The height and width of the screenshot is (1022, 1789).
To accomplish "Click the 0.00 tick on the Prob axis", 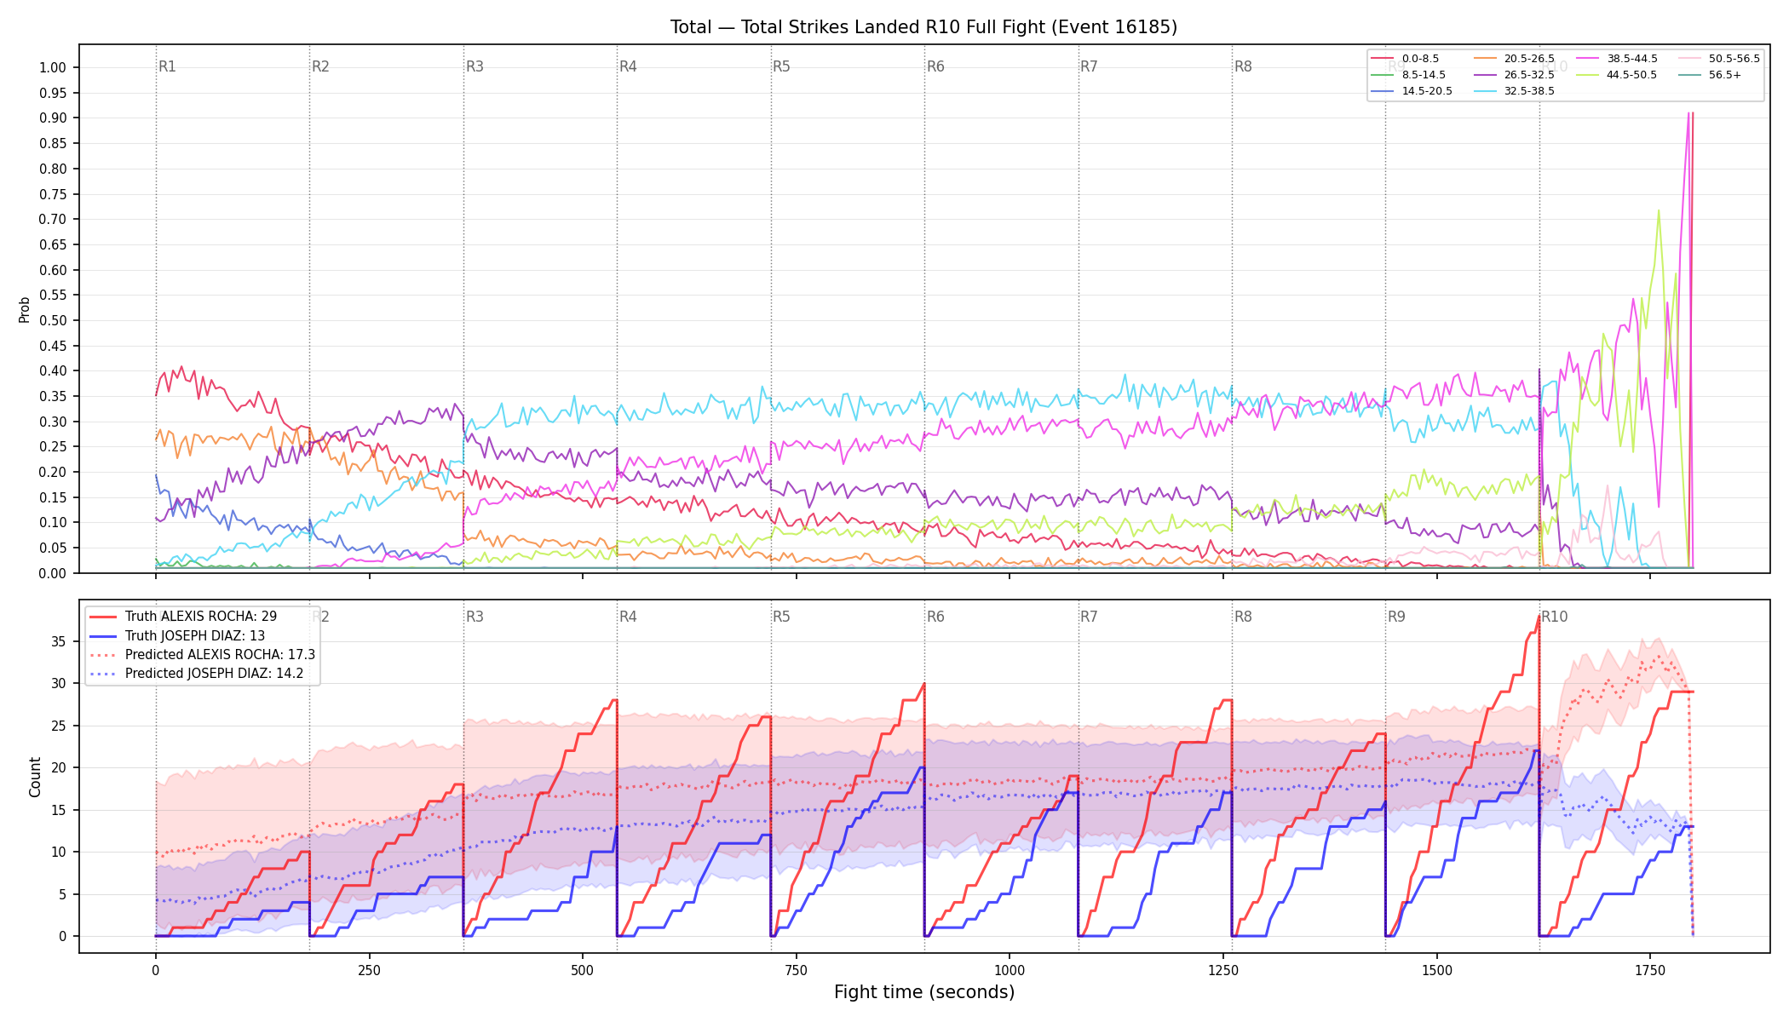I will pos(53,573).
